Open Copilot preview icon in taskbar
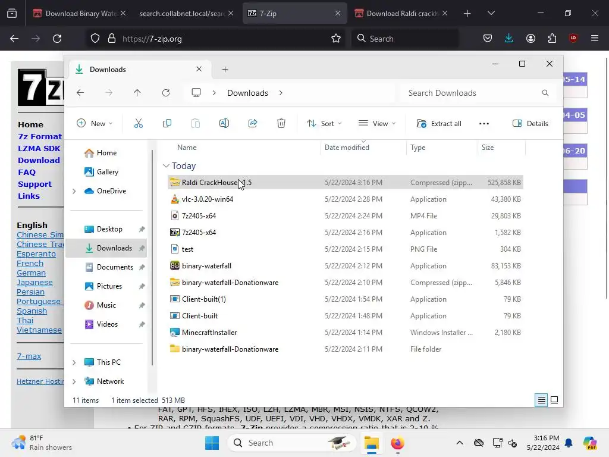609x457 pixels. click(589, 443)
